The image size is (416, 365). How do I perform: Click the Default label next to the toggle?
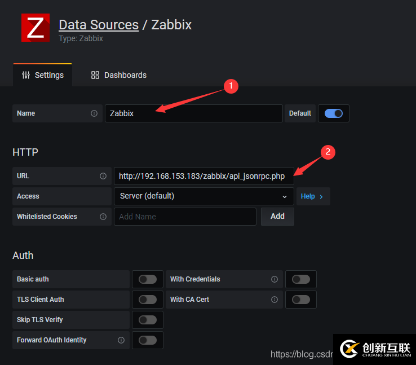point(300,113)
